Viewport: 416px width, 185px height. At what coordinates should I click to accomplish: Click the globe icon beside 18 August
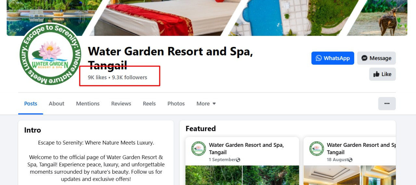pos(350,160)
